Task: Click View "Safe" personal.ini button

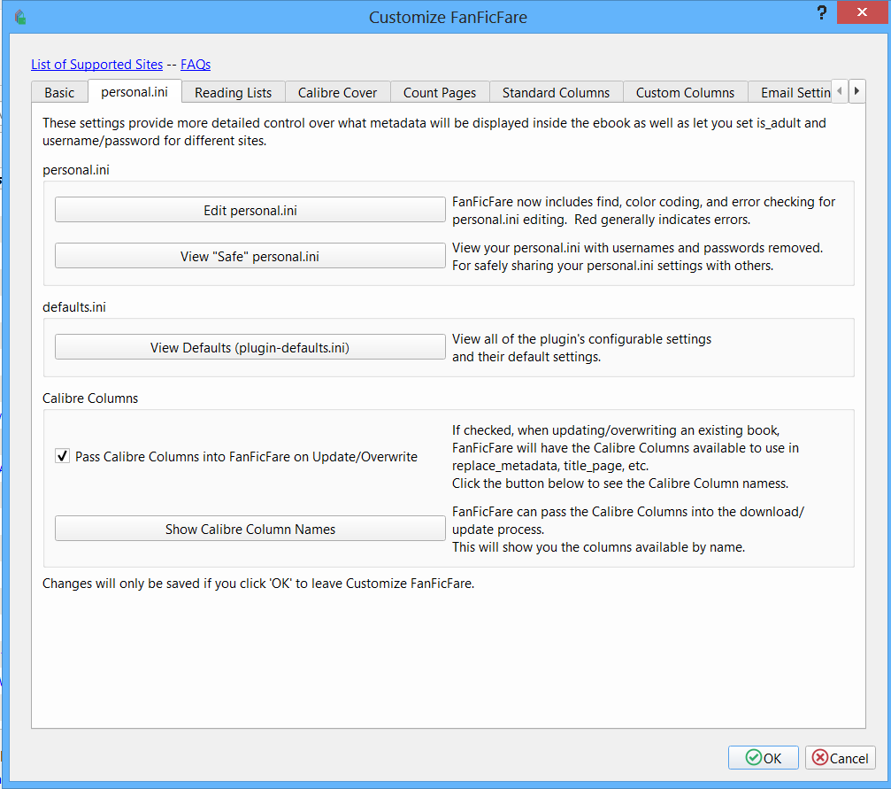Action: point(250,256)
